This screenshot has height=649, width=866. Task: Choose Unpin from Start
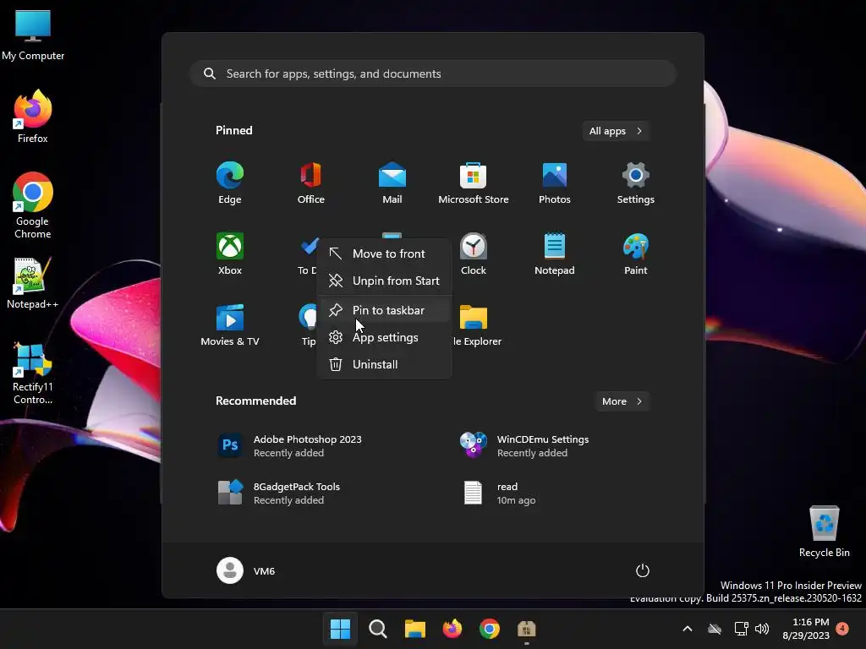385,281
